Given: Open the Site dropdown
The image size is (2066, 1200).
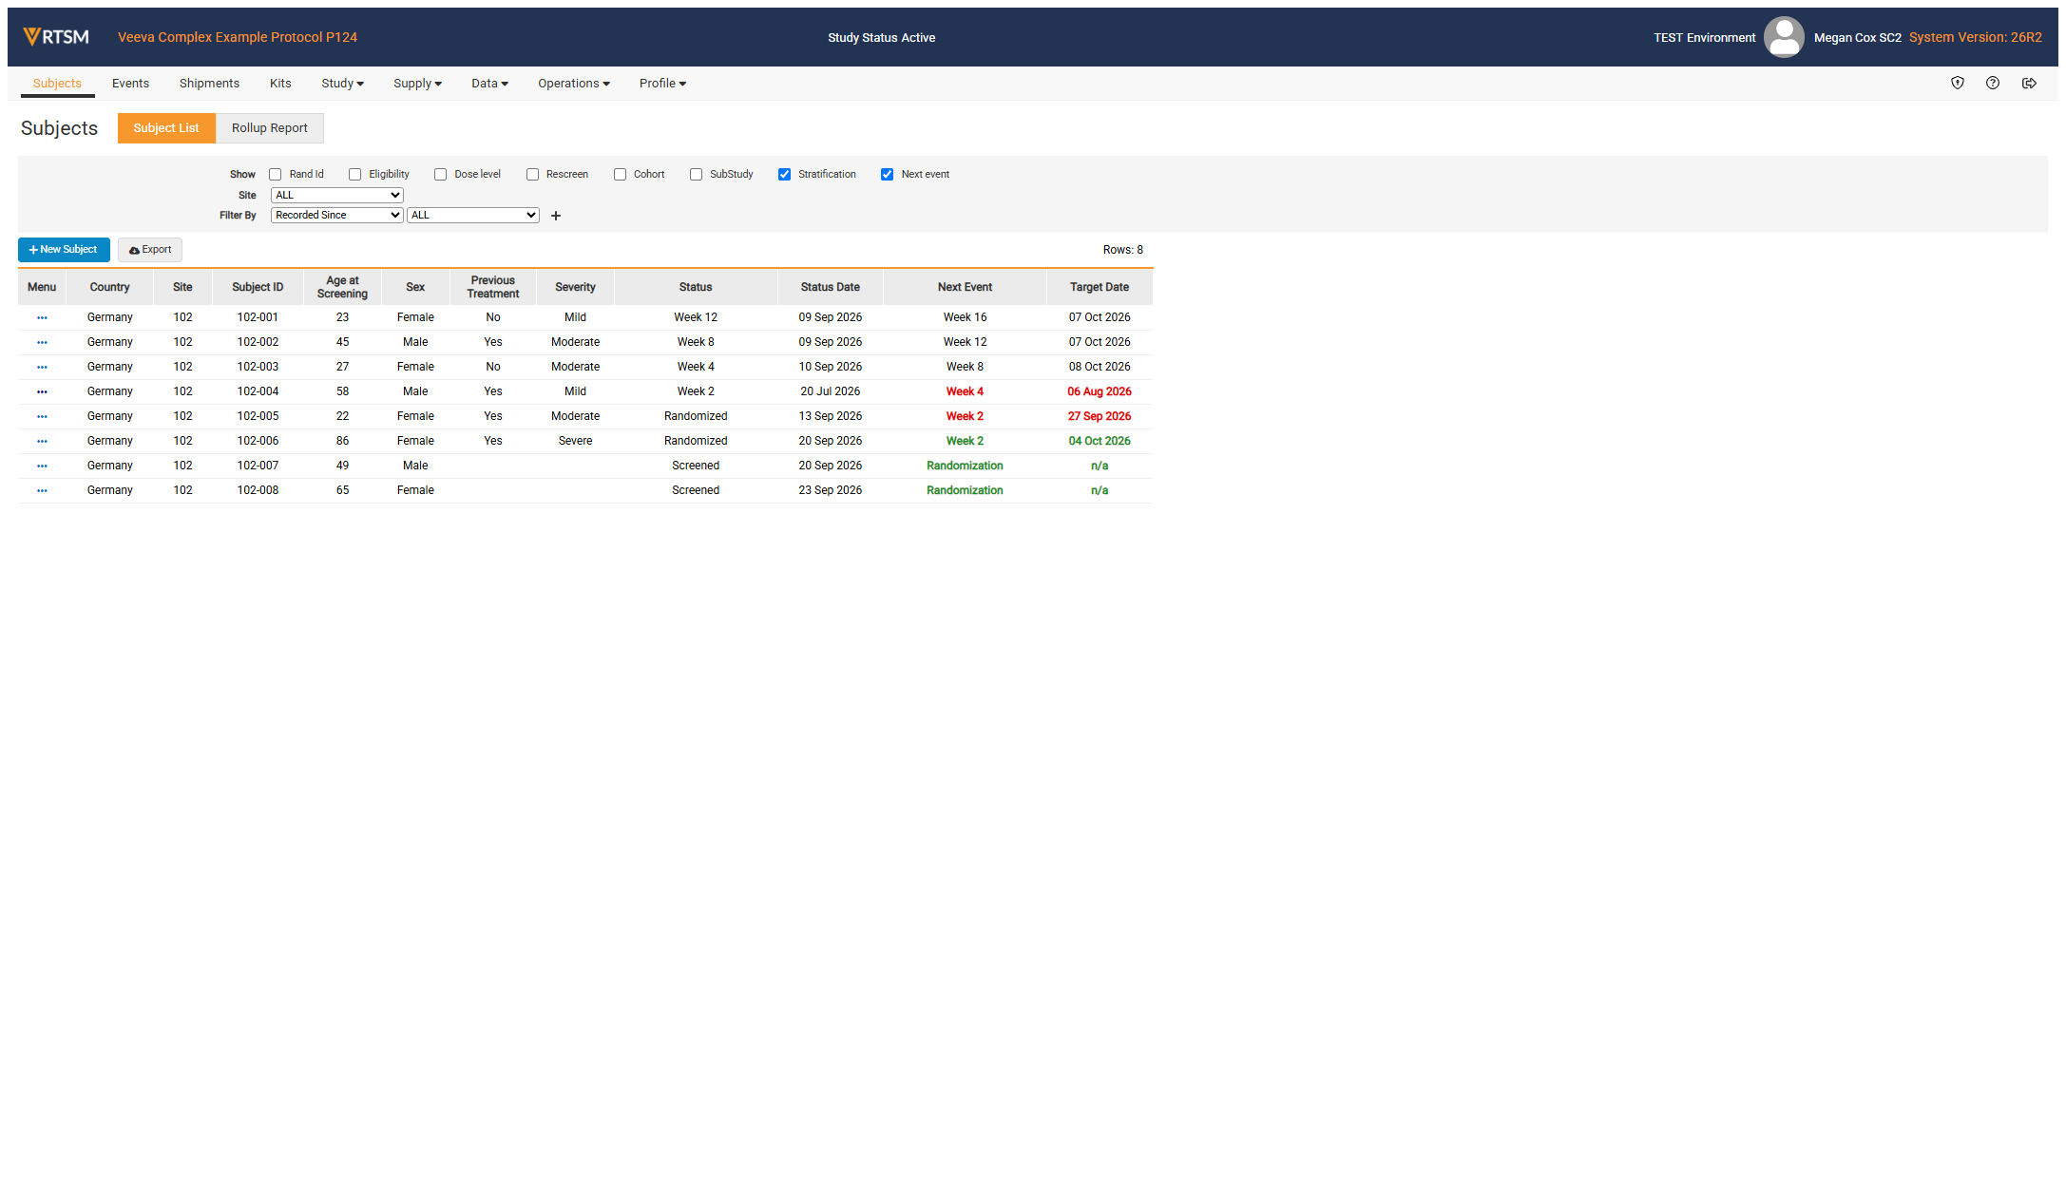Looking at the screenshot, I should (337, 196).
